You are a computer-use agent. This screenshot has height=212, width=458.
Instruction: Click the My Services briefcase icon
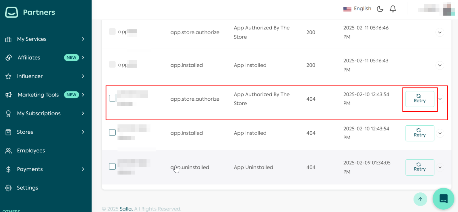(x=8, y=39)
